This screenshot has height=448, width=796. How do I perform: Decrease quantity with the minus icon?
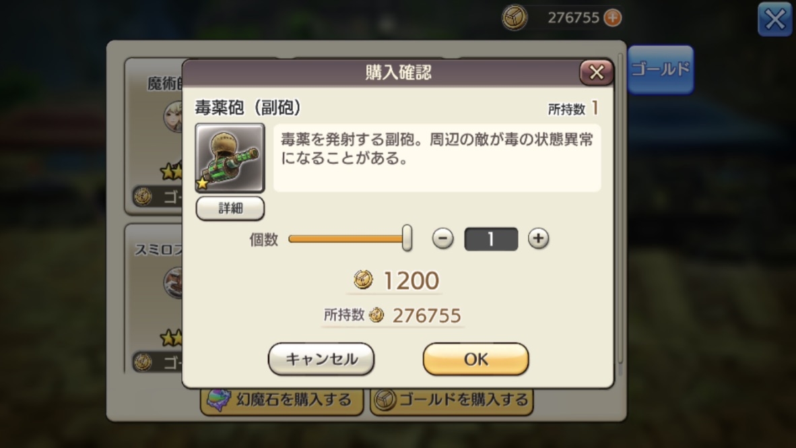pyautogui.click(x=442, y=238)
